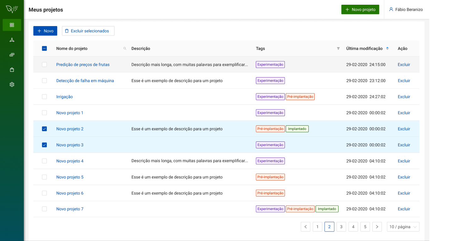Toggle sort arrows on Última modificação
451x241 pixels.
tap(387, 48)
